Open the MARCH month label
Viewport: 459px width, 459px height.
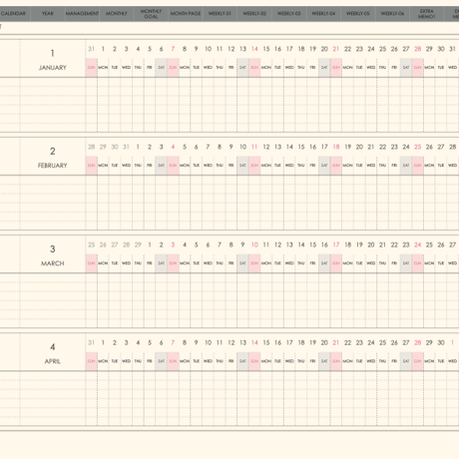(x=53, y=263)
